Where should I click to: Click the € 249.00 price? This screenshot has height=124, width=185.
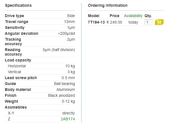114,22
